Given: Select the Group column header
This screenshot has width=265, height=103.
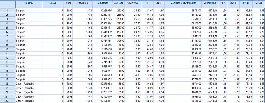Looking at the screenshot, I should coord(53,4).
